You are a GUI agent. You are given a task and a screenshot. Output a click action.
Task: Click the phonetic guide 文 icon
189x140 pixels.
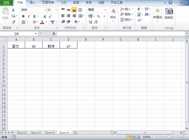click(x=53, y=22)
